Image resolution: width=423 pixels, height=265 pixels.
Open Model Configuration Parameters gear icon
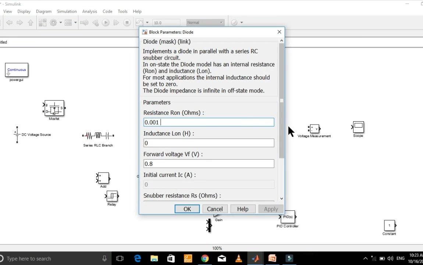click(53, 23)
